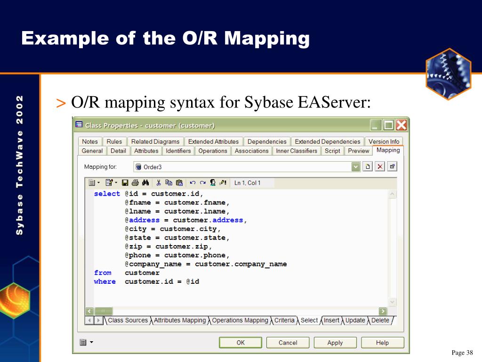
Task: Switch to the Operations tab
Action: point(213,151)
